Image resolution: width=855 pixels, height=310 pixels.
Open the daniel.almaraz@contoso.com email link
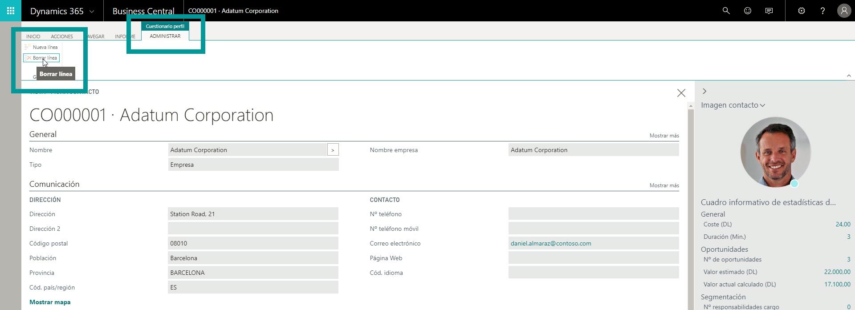(551, 243)
